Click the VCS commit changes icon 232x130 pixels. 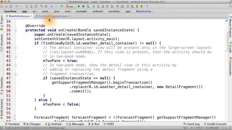coord(98,6)
